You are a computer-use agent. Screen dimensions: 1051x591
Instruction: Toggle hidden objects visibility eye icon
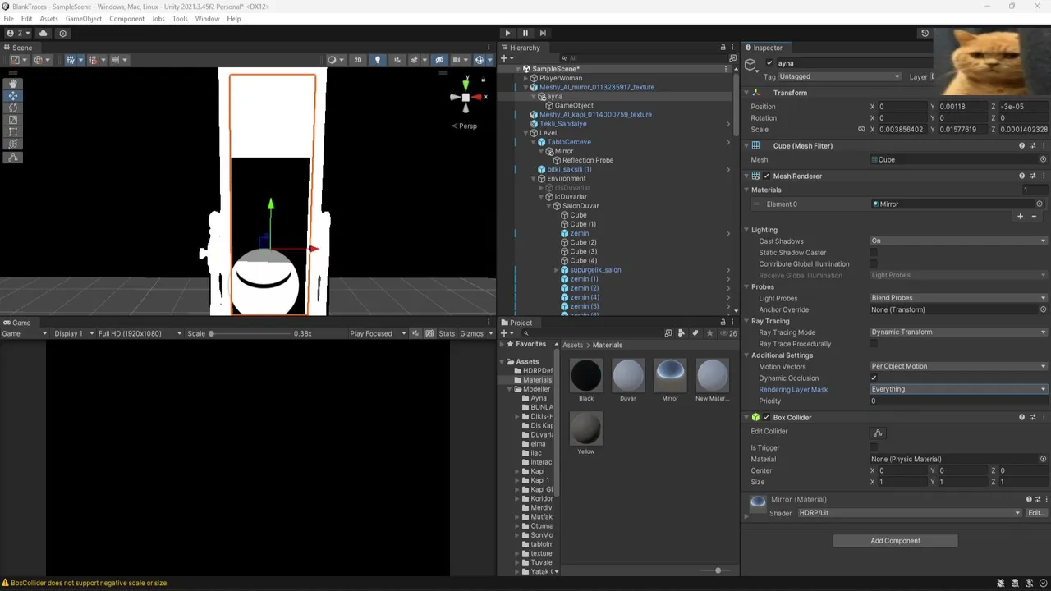[x=439, y=59]
